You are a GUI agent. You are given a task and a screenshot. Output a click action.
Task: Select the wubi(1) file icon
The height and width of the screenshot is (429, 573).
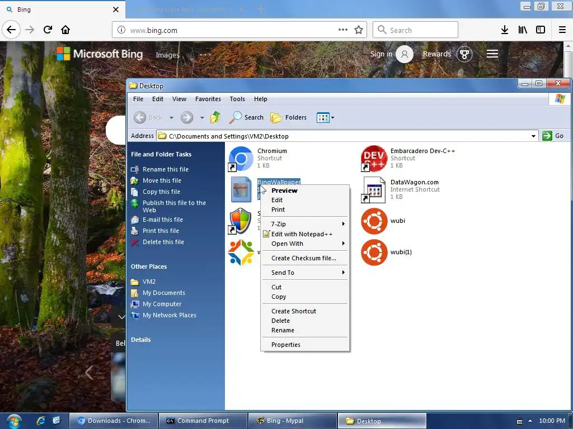374,252
